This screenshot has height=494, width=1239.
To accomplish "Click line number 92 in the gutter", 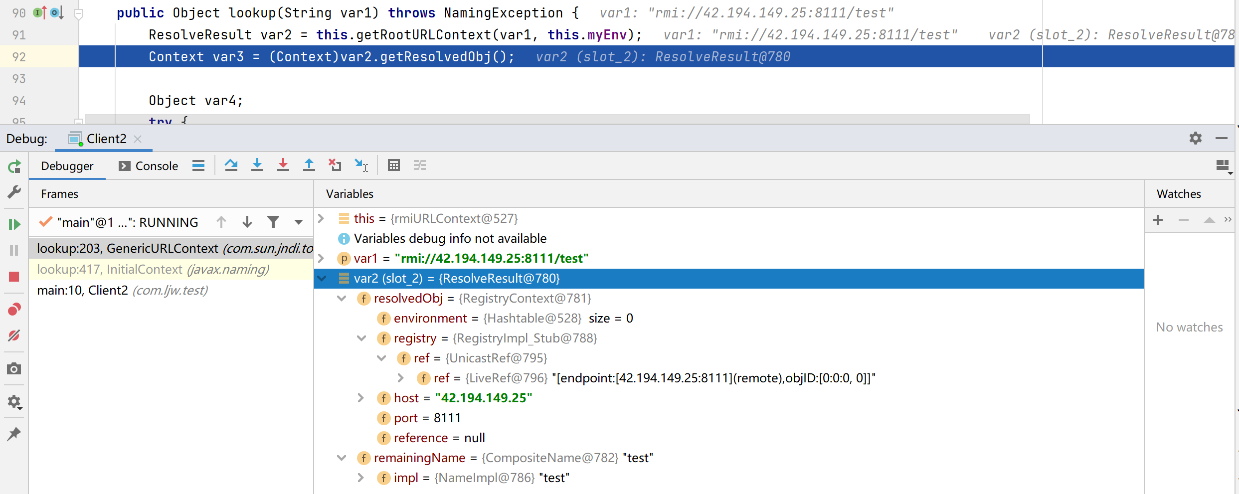I will point(19,57).
